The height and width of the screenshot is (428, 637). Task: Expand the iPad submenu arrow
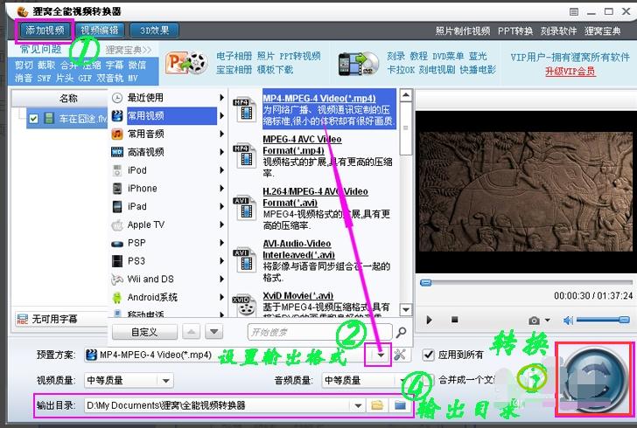[x=222, y=206]
